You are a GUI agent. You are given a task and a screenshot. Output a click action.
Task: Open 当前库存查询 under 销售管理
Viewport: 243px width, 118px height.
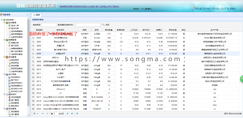point(17,54)
